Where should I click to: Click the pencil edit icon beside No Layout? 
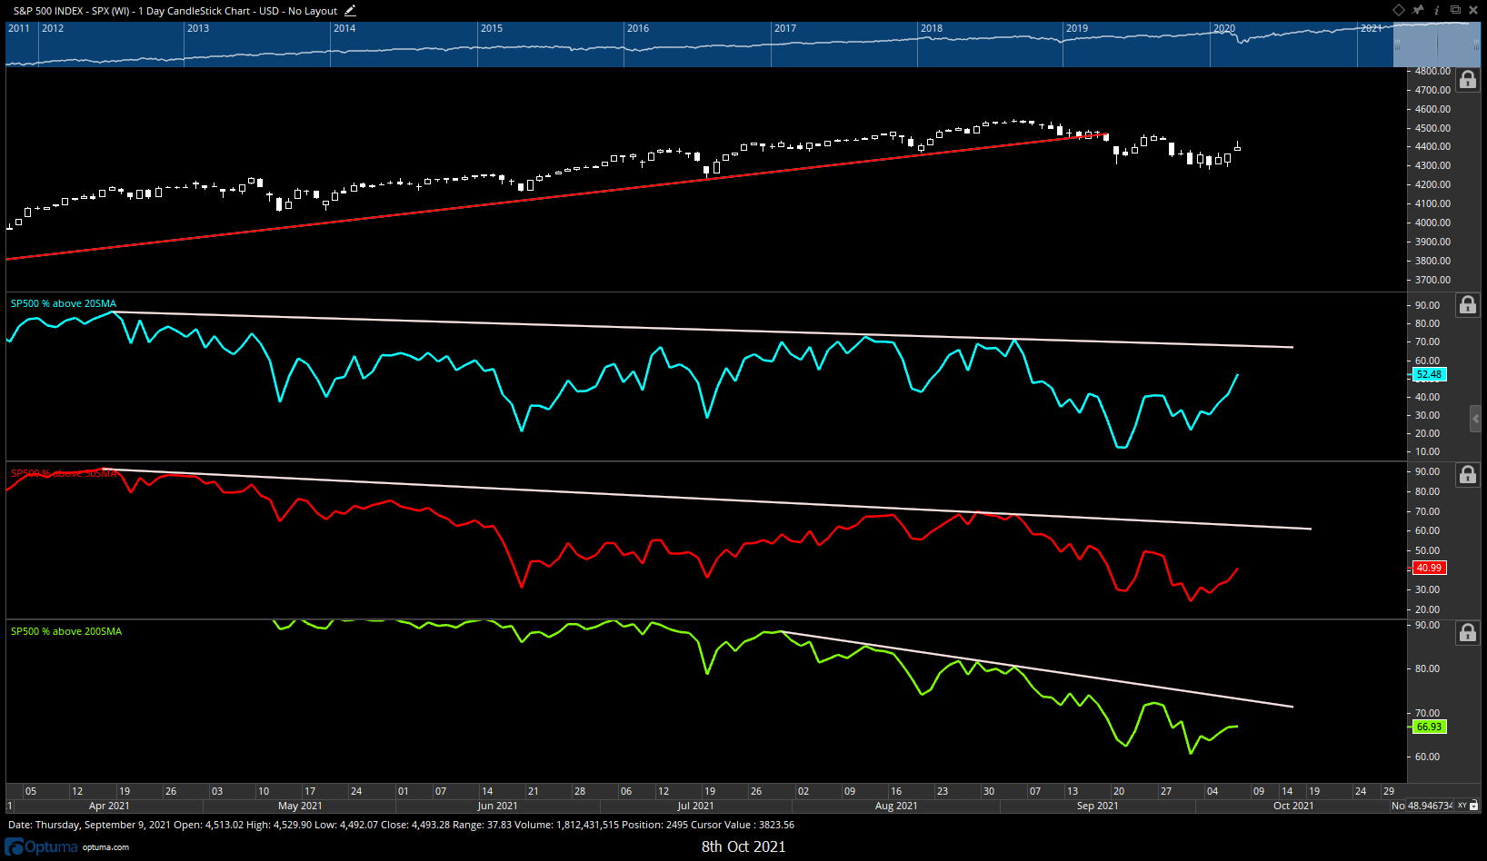point(350,11)
